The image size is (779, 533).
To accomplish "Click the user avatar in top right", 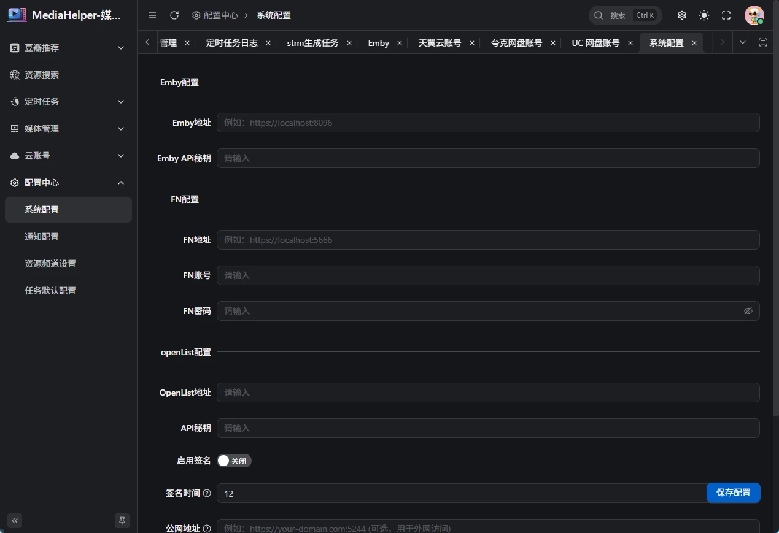I will [x=754, y=15].
